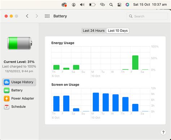Open the Usage History sidebar item
This screenshot has width=171, height=140.
(19, 82)
